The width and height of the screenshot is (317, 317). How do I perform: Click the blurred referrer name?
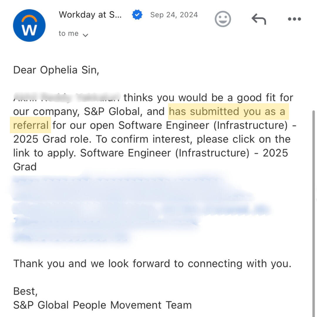[67, 97]
